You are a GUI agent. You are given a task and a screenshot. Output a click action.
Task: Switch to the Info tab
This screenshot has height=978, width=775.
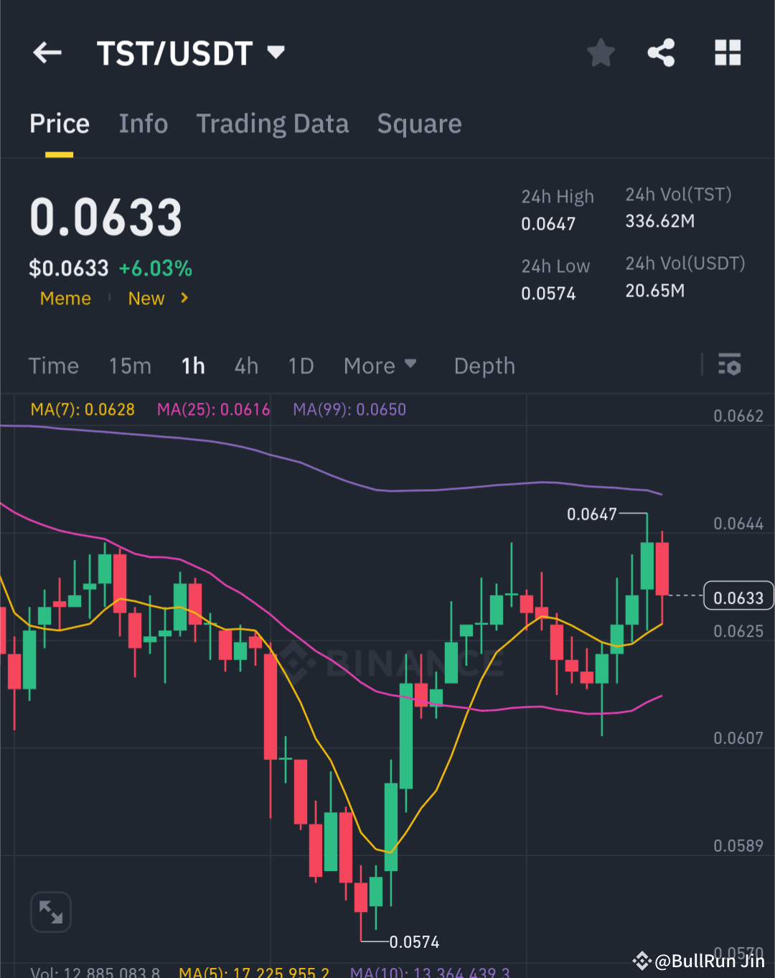144,124
